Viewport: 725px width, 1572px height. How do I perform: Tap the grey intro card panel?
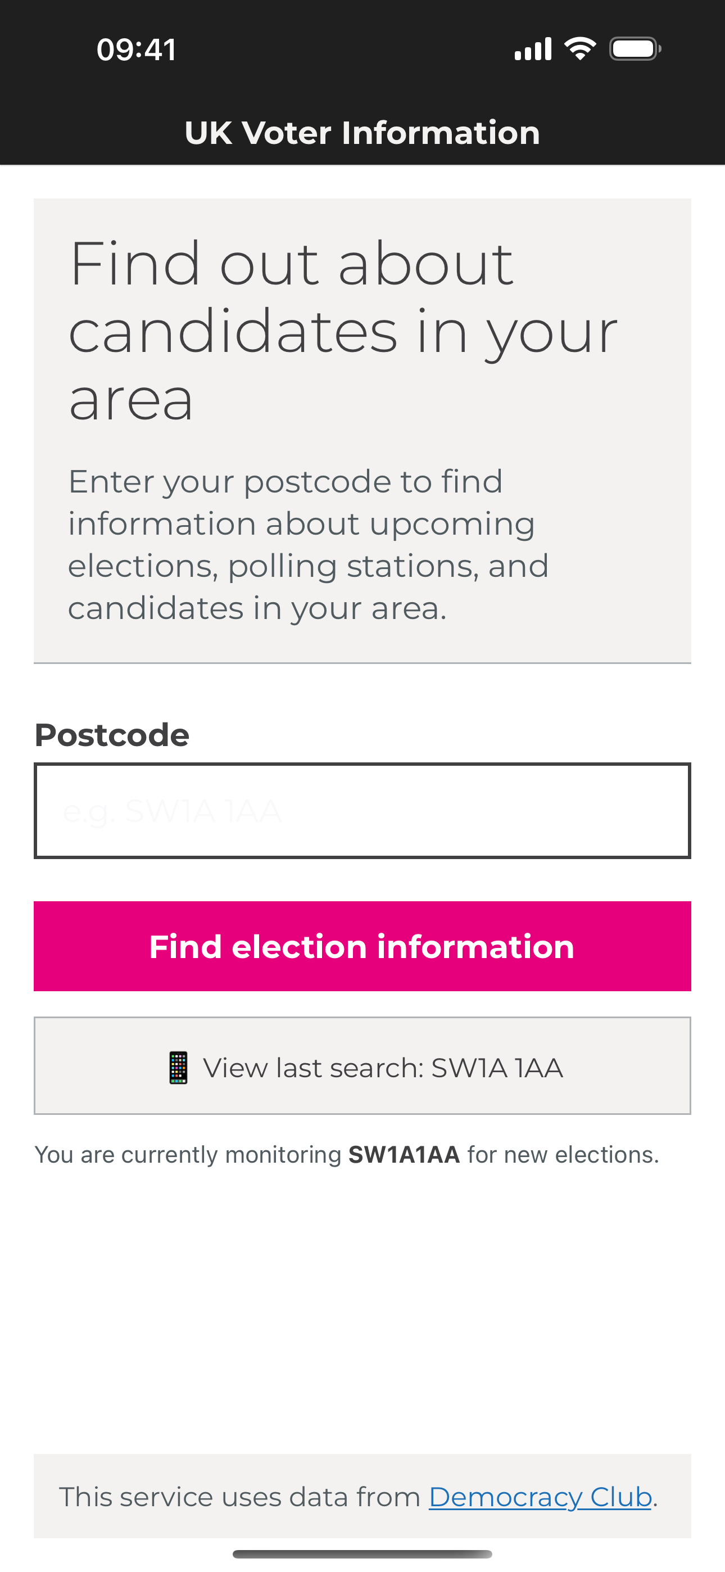pyautogui.click(x=362, y=430)
